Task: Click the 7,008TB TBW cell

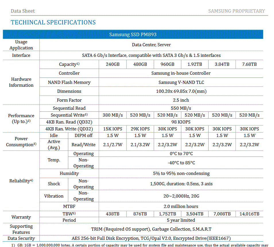Action: 222,214
